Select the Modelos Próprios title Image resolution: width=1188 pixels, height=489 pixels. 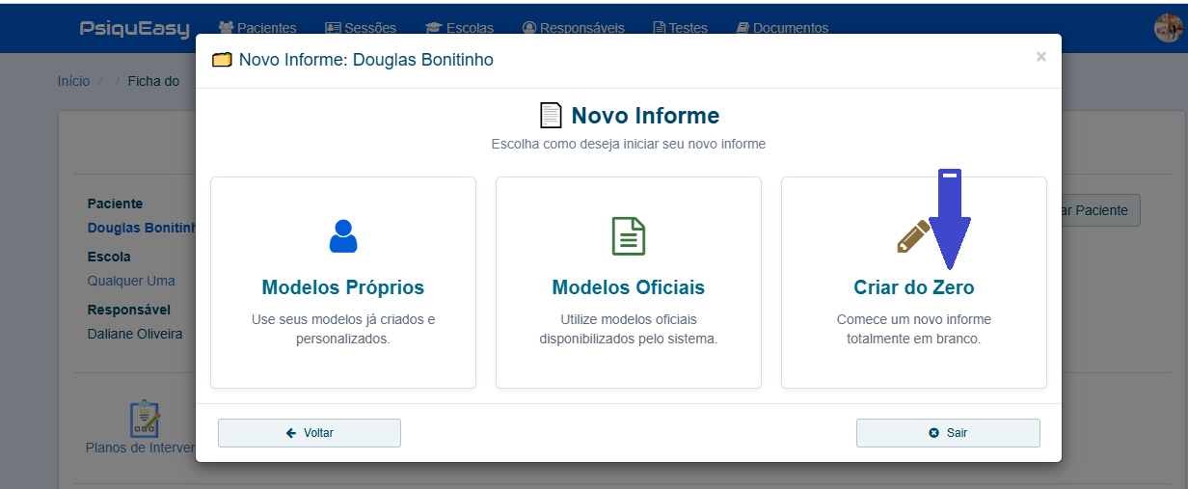343,287
